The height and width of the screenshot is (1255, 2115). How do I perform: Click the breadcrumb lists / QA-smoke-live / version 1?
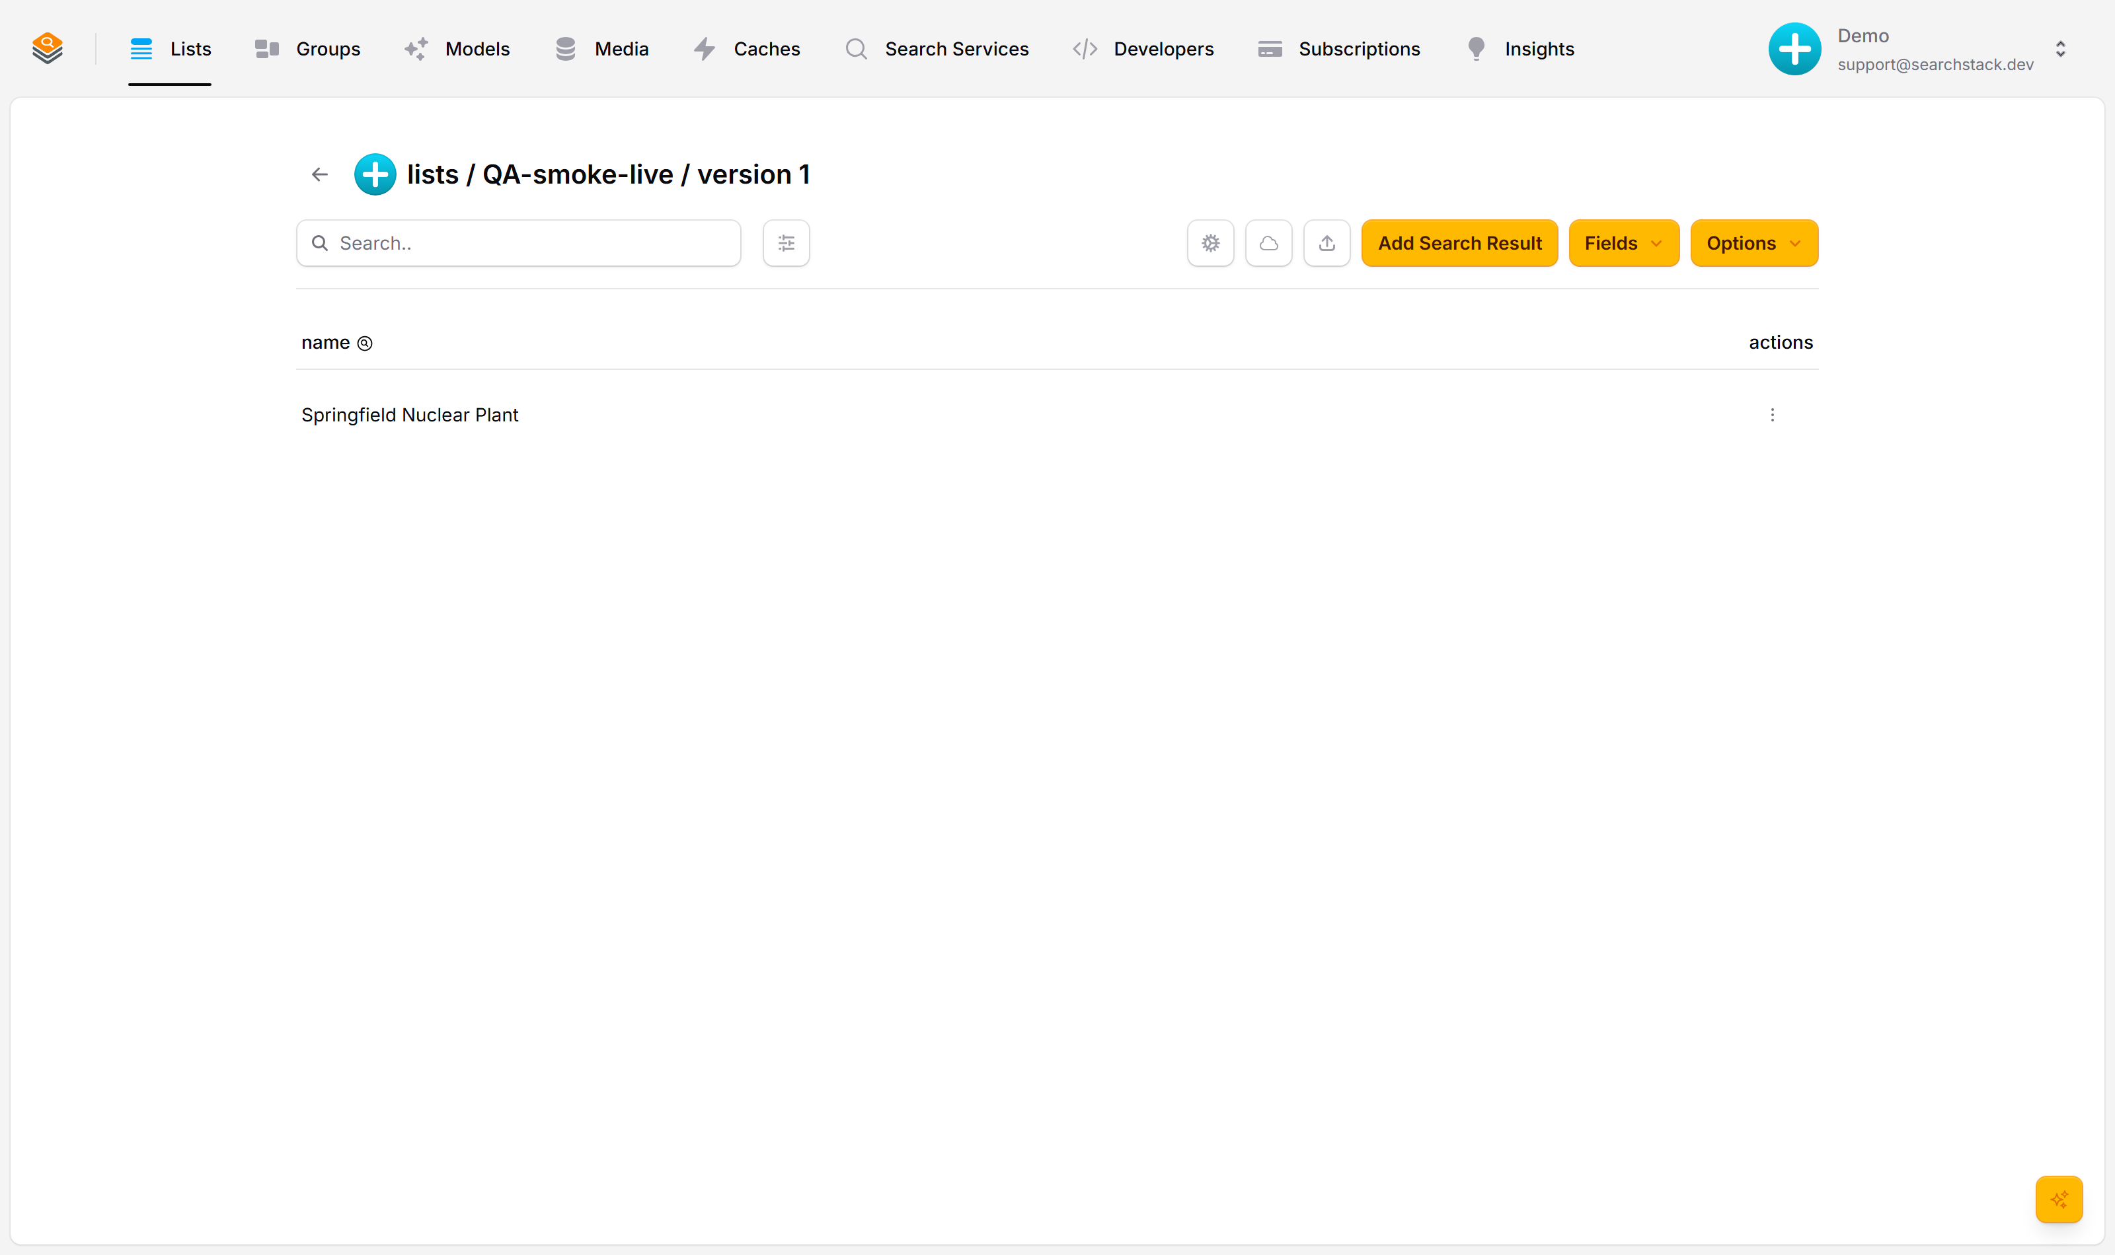(608, 174)
